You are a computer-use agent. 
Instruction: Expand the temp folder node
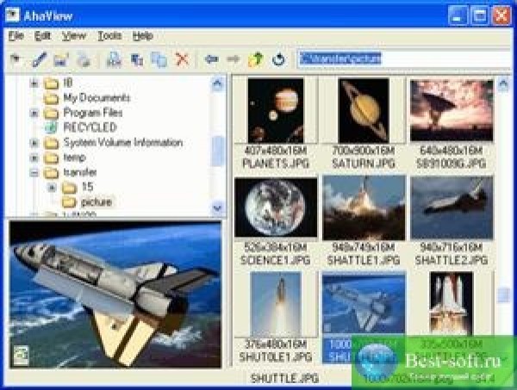34,158
